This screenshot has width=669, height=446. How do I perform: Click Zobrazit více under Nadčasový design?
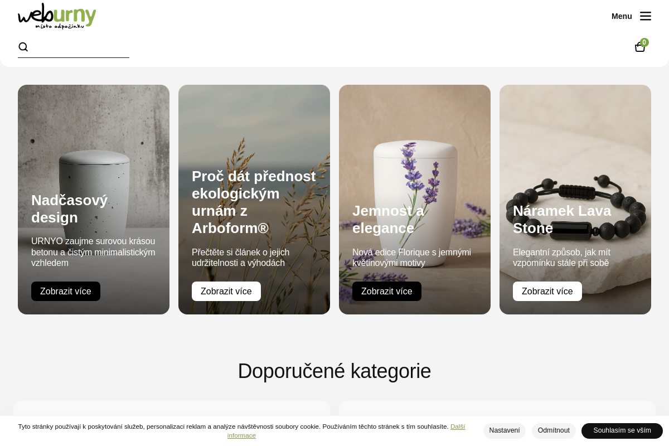[66, 291]
